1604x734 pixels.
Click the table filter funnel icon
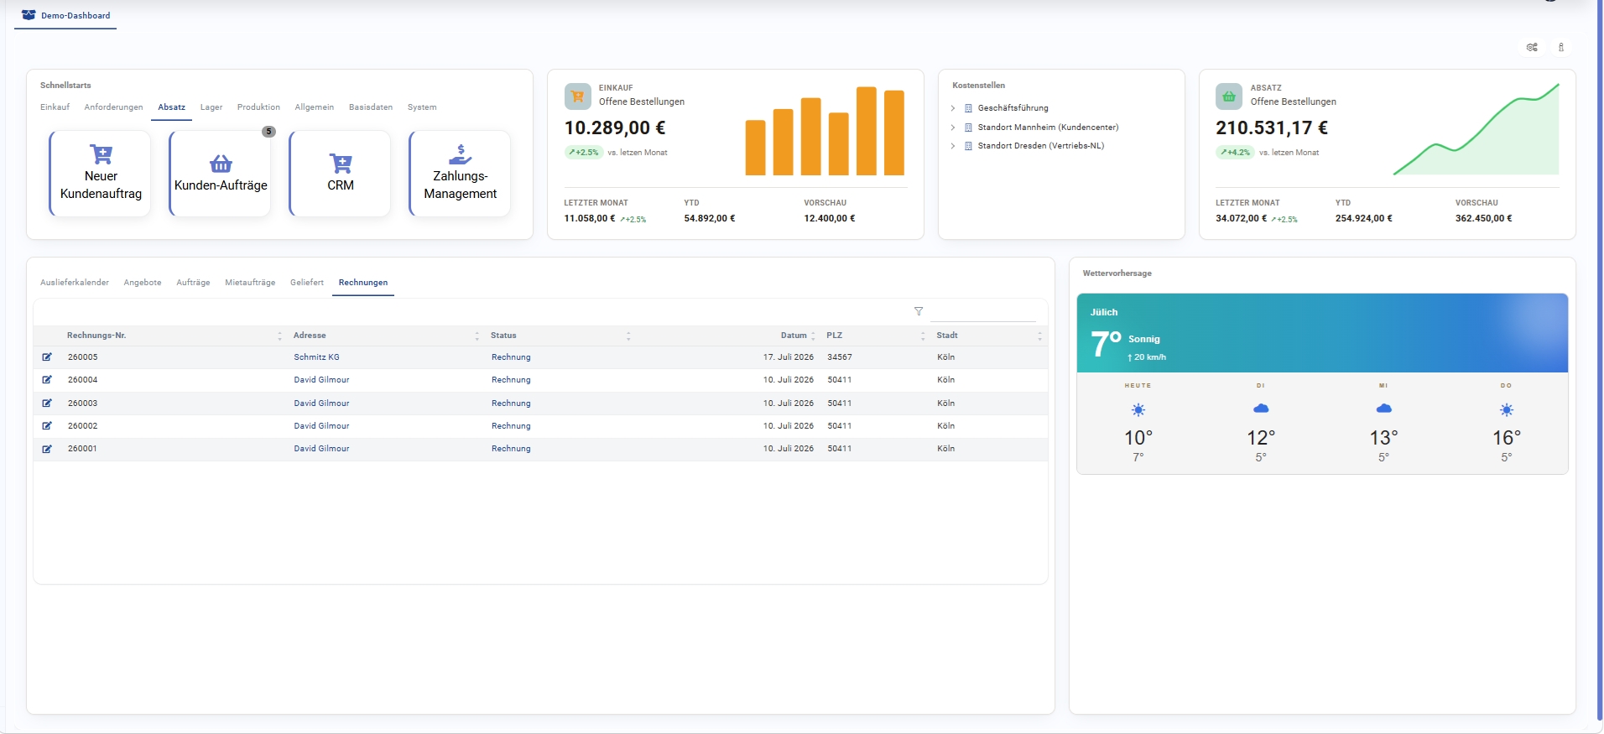pos(919,311)
